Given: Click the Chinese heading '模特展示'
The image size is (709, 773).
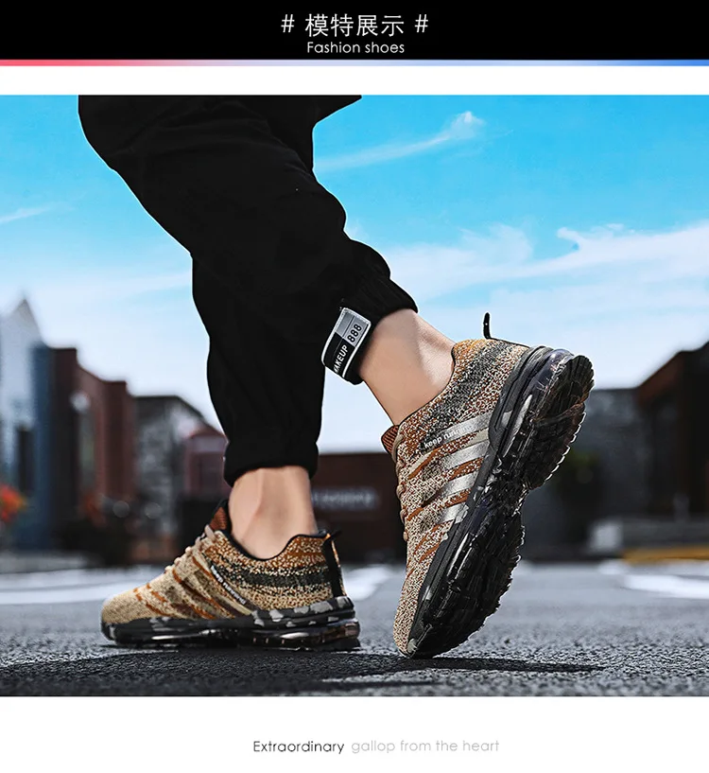Looking at the screenshot, I should (x=354, y=26).
